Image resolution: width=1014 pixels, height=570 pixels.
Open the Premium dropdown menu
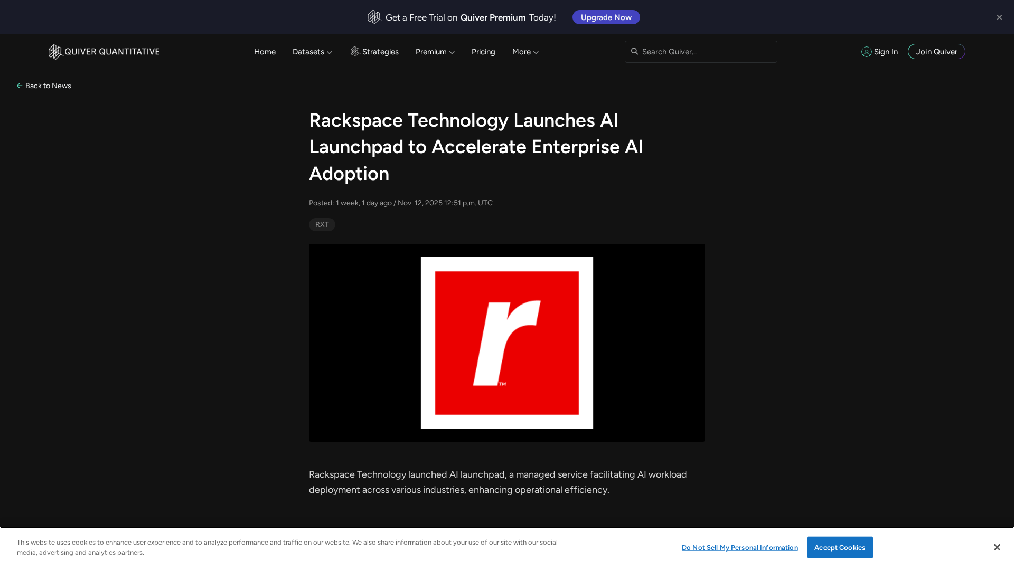point(435,52)
